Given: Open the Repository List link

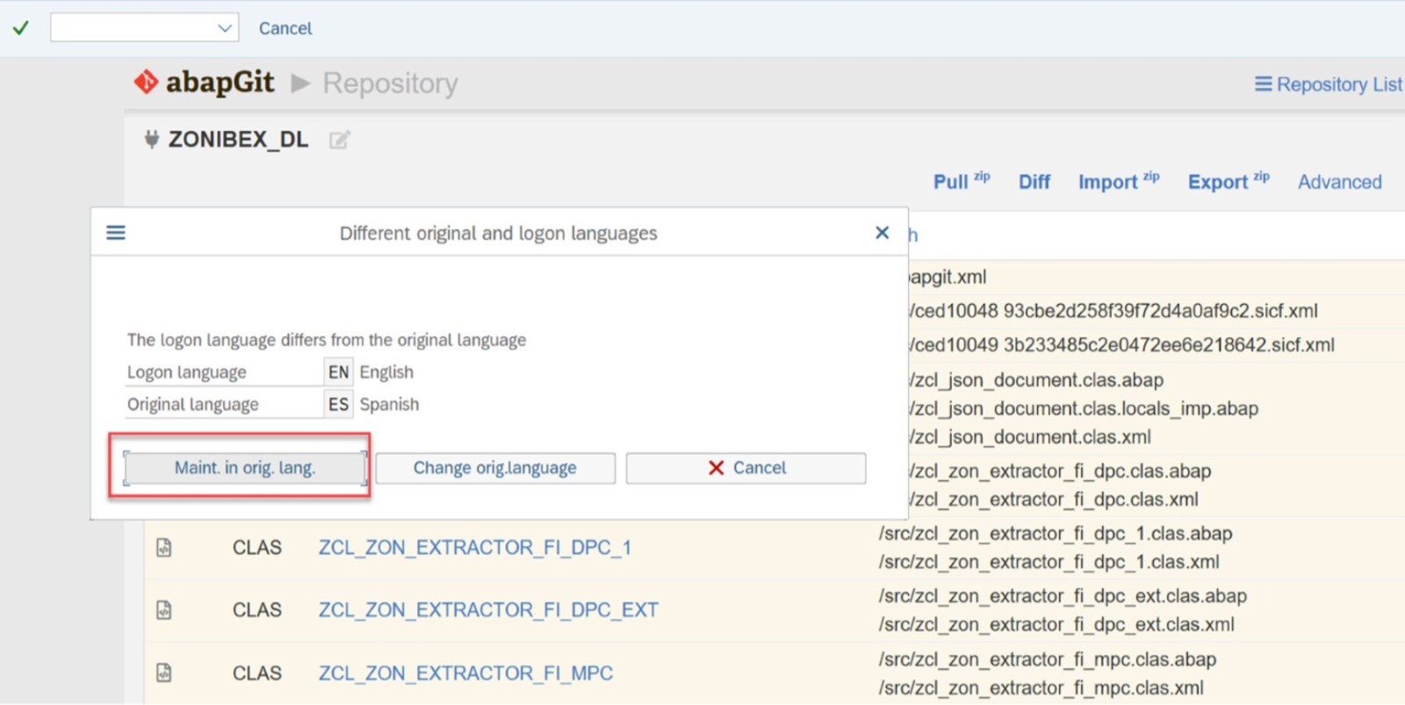Looking at the screenshot, I should point(1329,84).
